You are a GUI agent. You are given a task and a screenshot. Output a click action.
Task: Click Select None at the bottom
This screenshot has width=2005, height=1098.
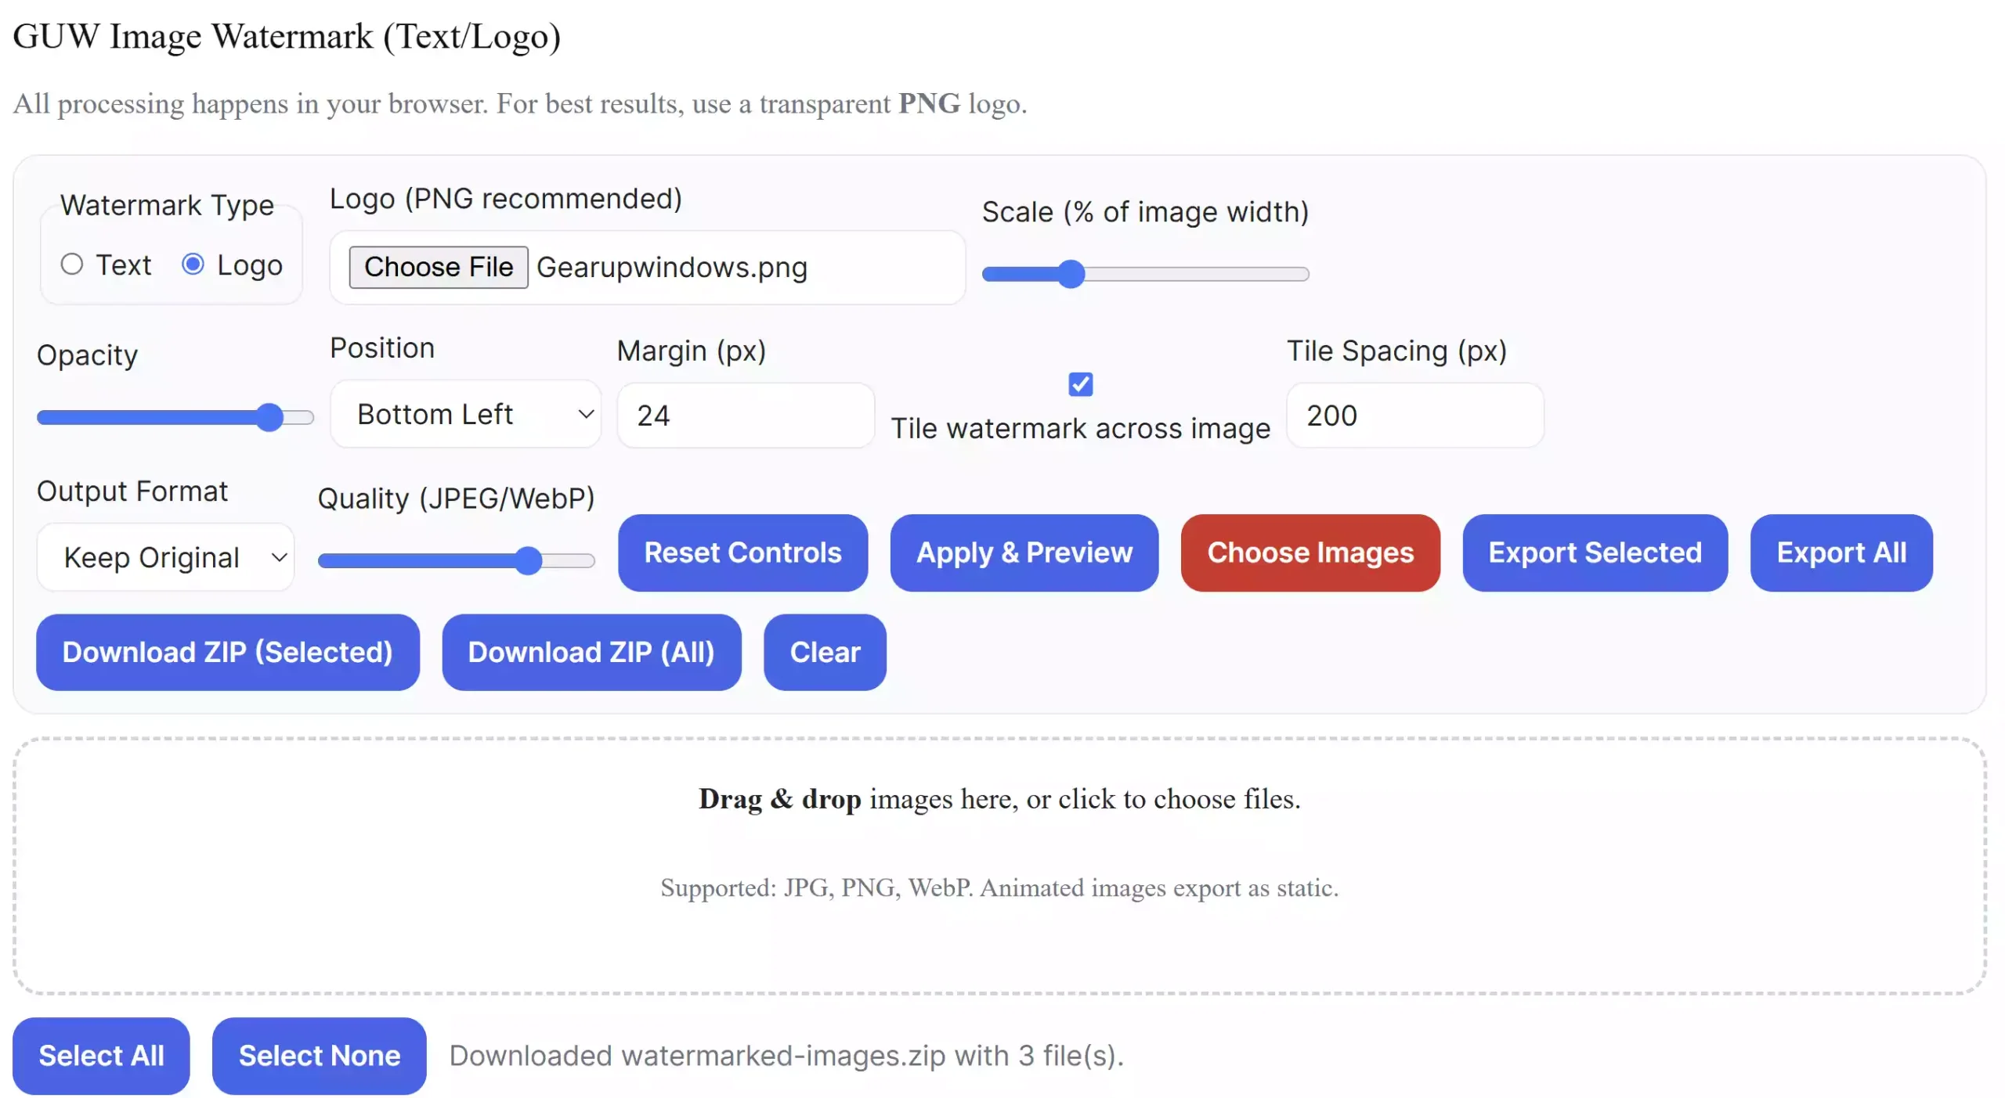(x=319, y=1055)
